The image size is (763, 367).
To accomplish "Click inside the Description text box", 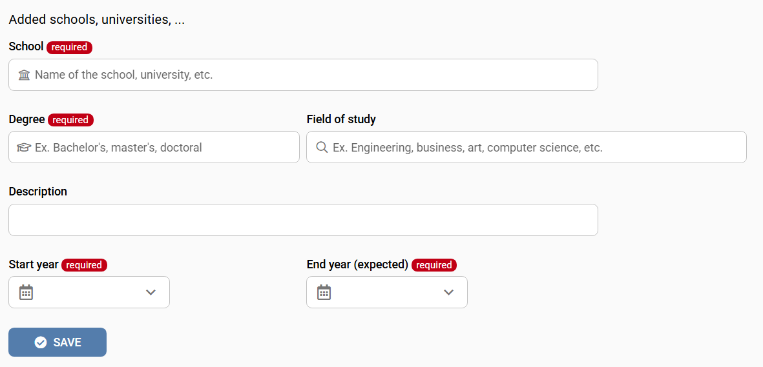I will click(303, 220).
